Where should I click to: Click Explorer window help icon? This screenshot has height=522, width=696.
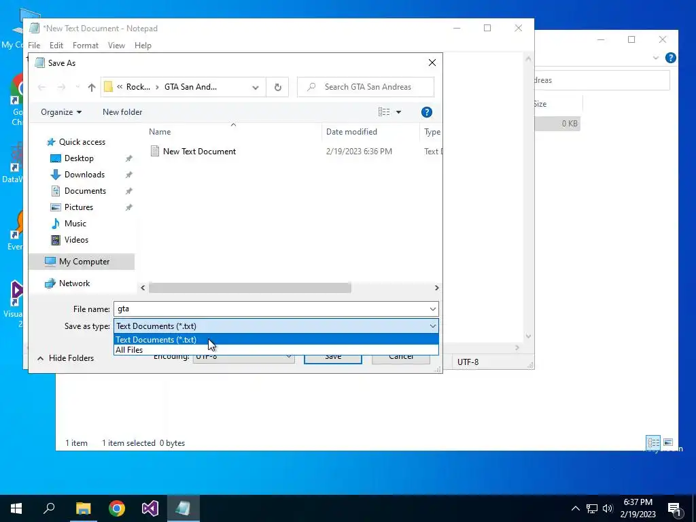671,58
